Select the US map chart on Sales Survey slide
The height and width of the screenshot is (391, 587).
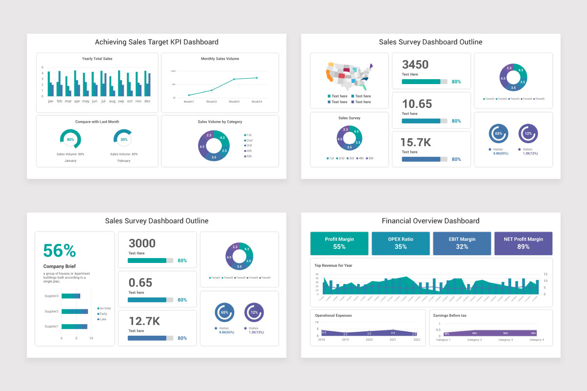(x=348, y=77)
